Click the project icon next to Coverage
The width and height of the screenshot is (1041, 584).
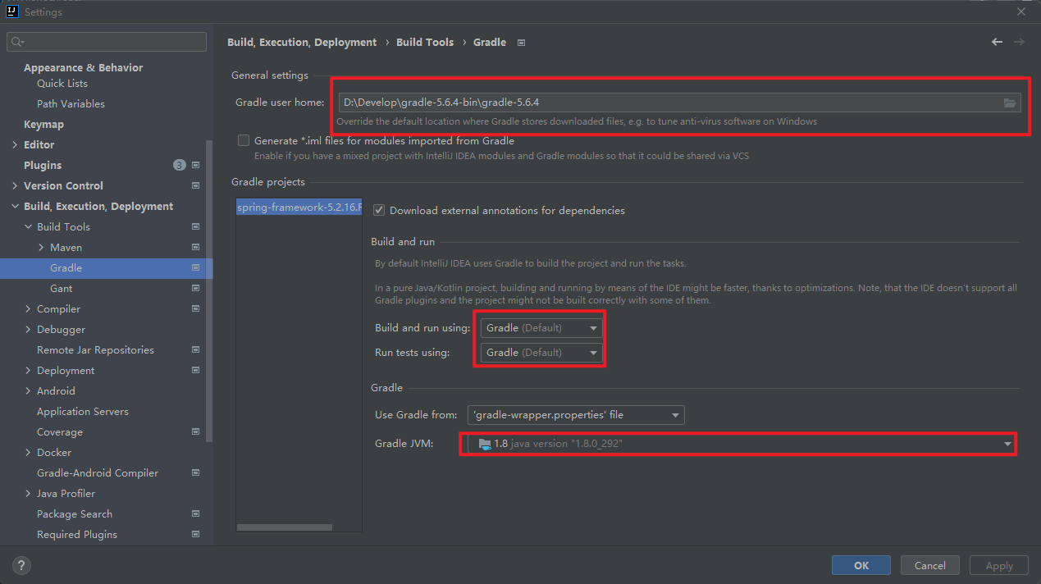click(195, 431)
